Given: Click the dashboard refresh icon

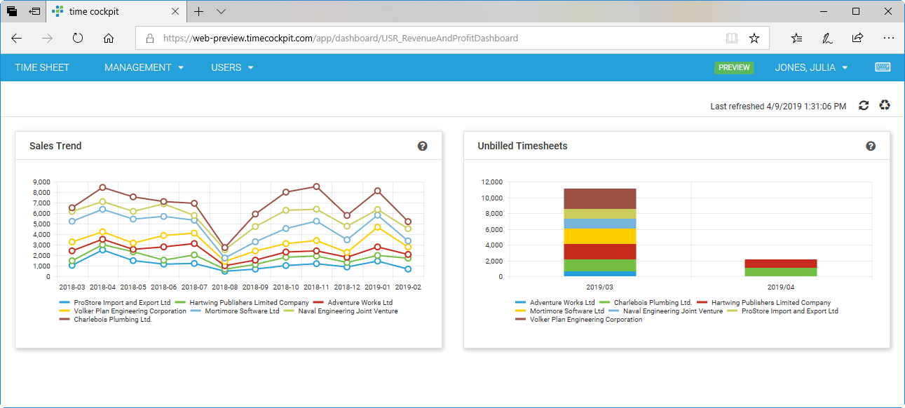Looking at the screenshot, I should point(864,105).
